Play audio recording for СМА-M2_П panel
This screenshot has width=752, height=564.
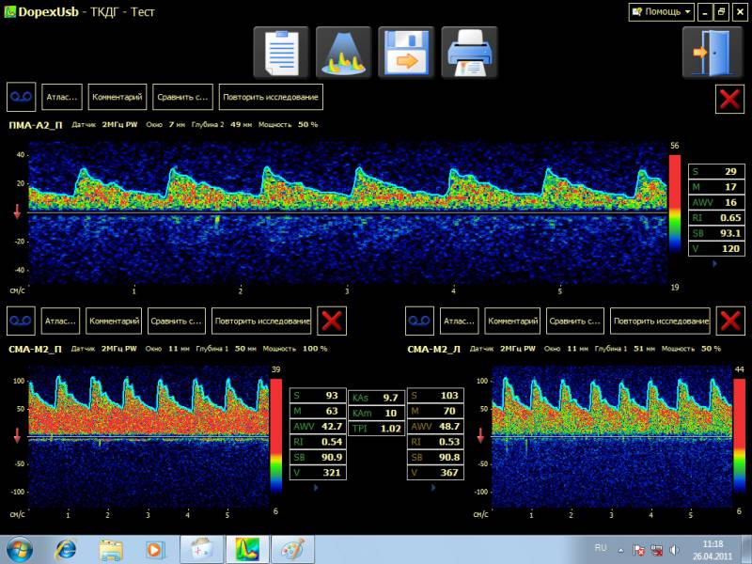pos(21,321)
